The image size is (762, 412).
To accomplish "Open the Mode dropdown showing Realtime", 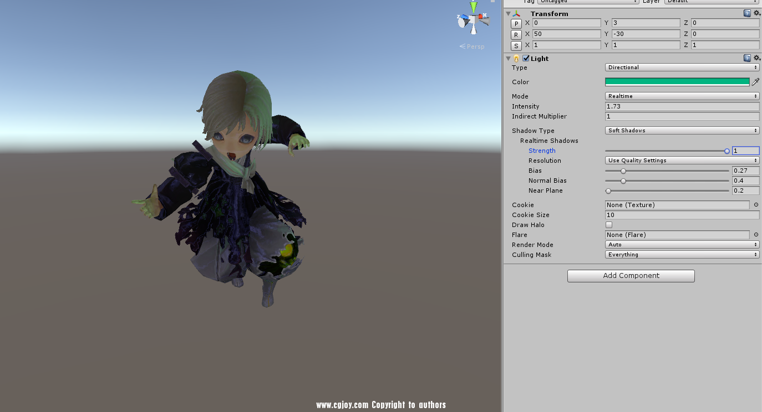I will tap(682, 96).
